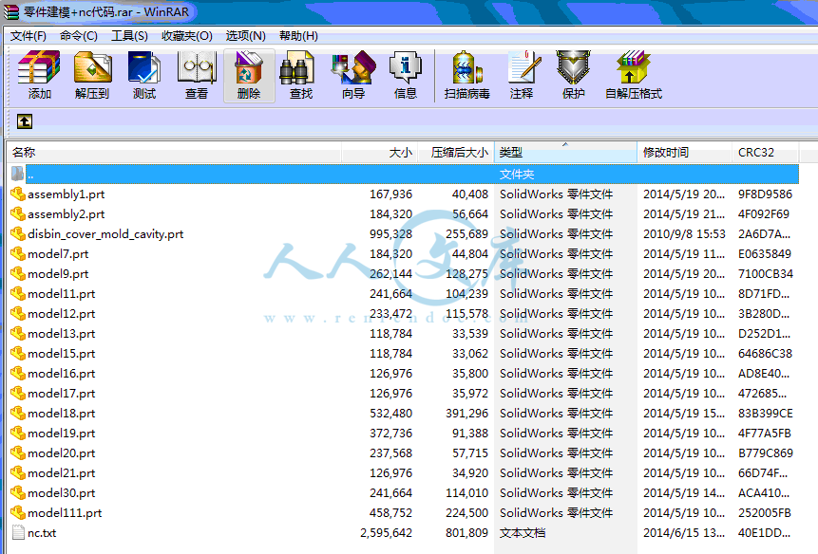Click the file icon of model30.prt
Screen dimensions: 818x554
pyautogui.click(x=18, y=493)
